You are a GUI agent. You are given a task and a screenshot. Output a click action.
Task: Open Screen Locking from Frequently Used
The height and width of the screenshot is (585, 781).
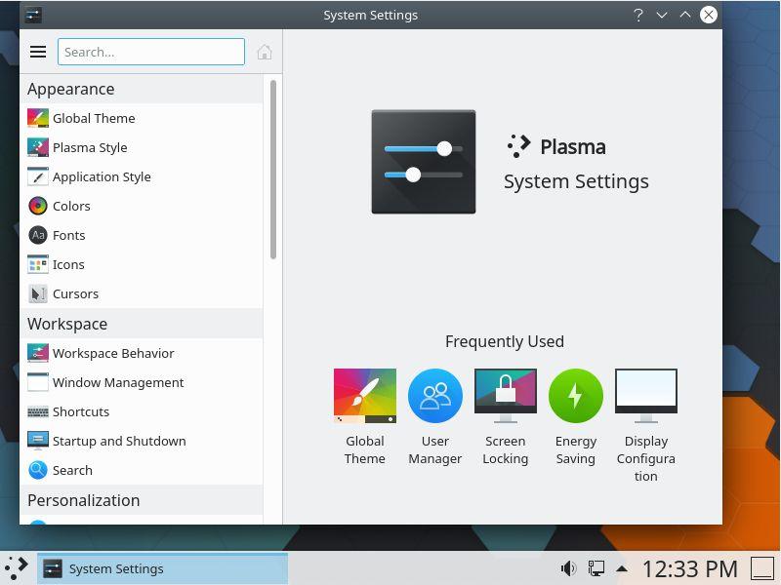(x=506, y=396)
